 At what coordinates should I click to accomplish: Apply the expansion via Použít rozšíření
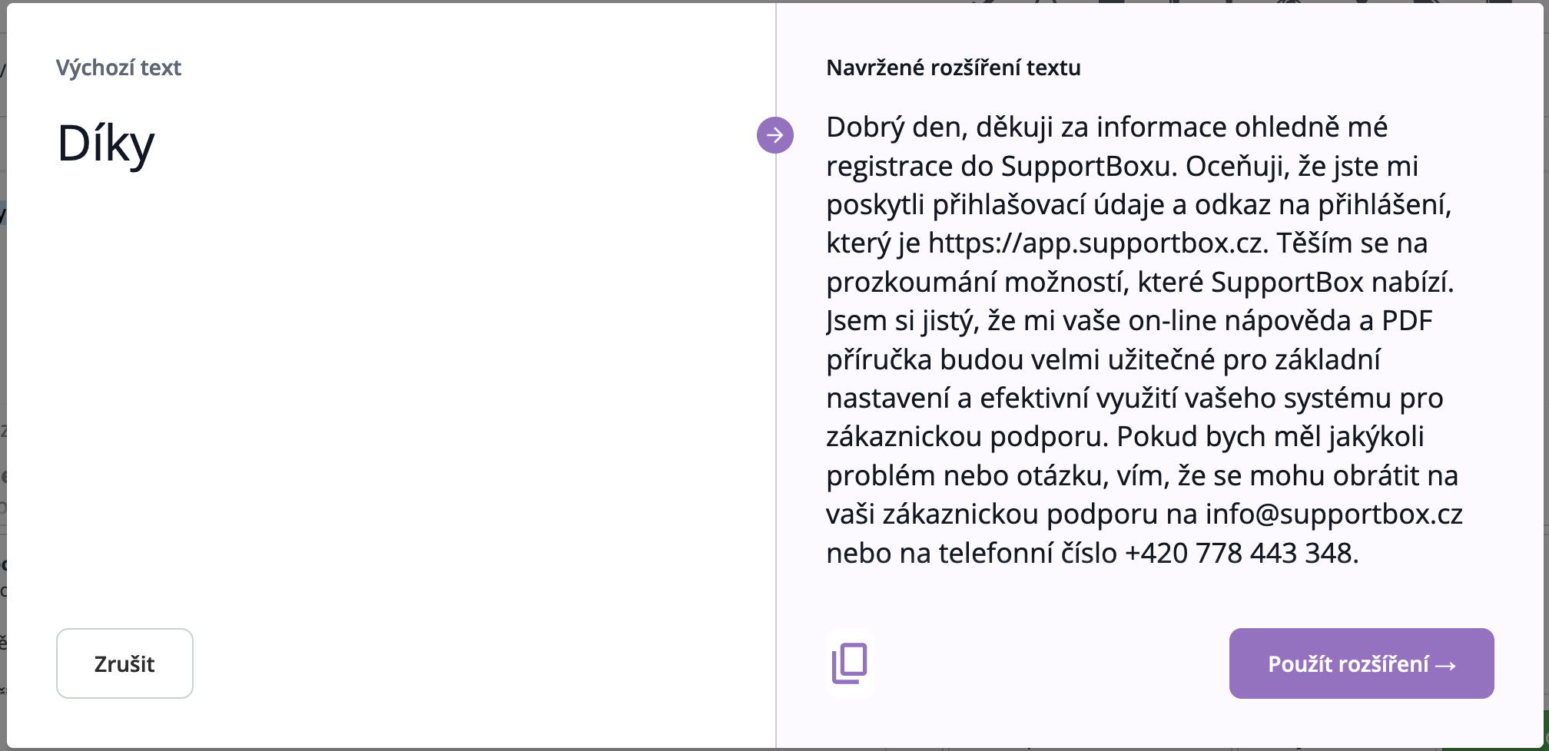[1362, 663]
